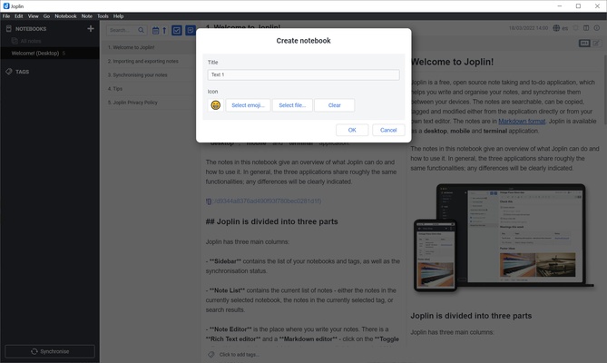Open note '4. Tips'
The width and height of the screenshot is (607, 363).
pyautogui.click(x=151, y=89)
